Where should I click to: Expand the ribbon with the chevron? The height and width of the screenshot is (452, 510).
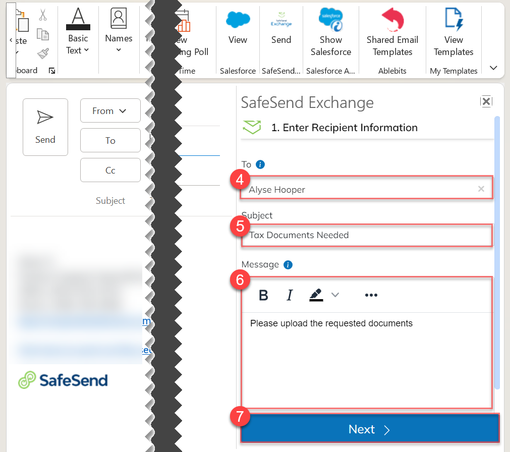[x=493, y=68]
